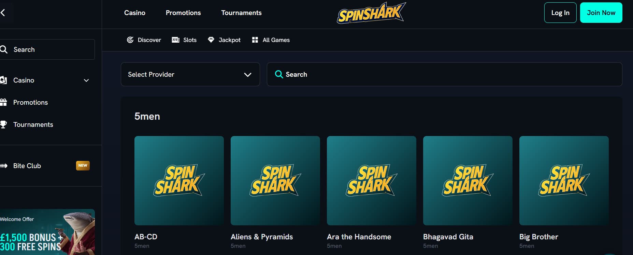Image resolution: width=633 pixels, height=255 pixels.
Task: Open Tournaments link in sidebar
Action: pos(33,124)
